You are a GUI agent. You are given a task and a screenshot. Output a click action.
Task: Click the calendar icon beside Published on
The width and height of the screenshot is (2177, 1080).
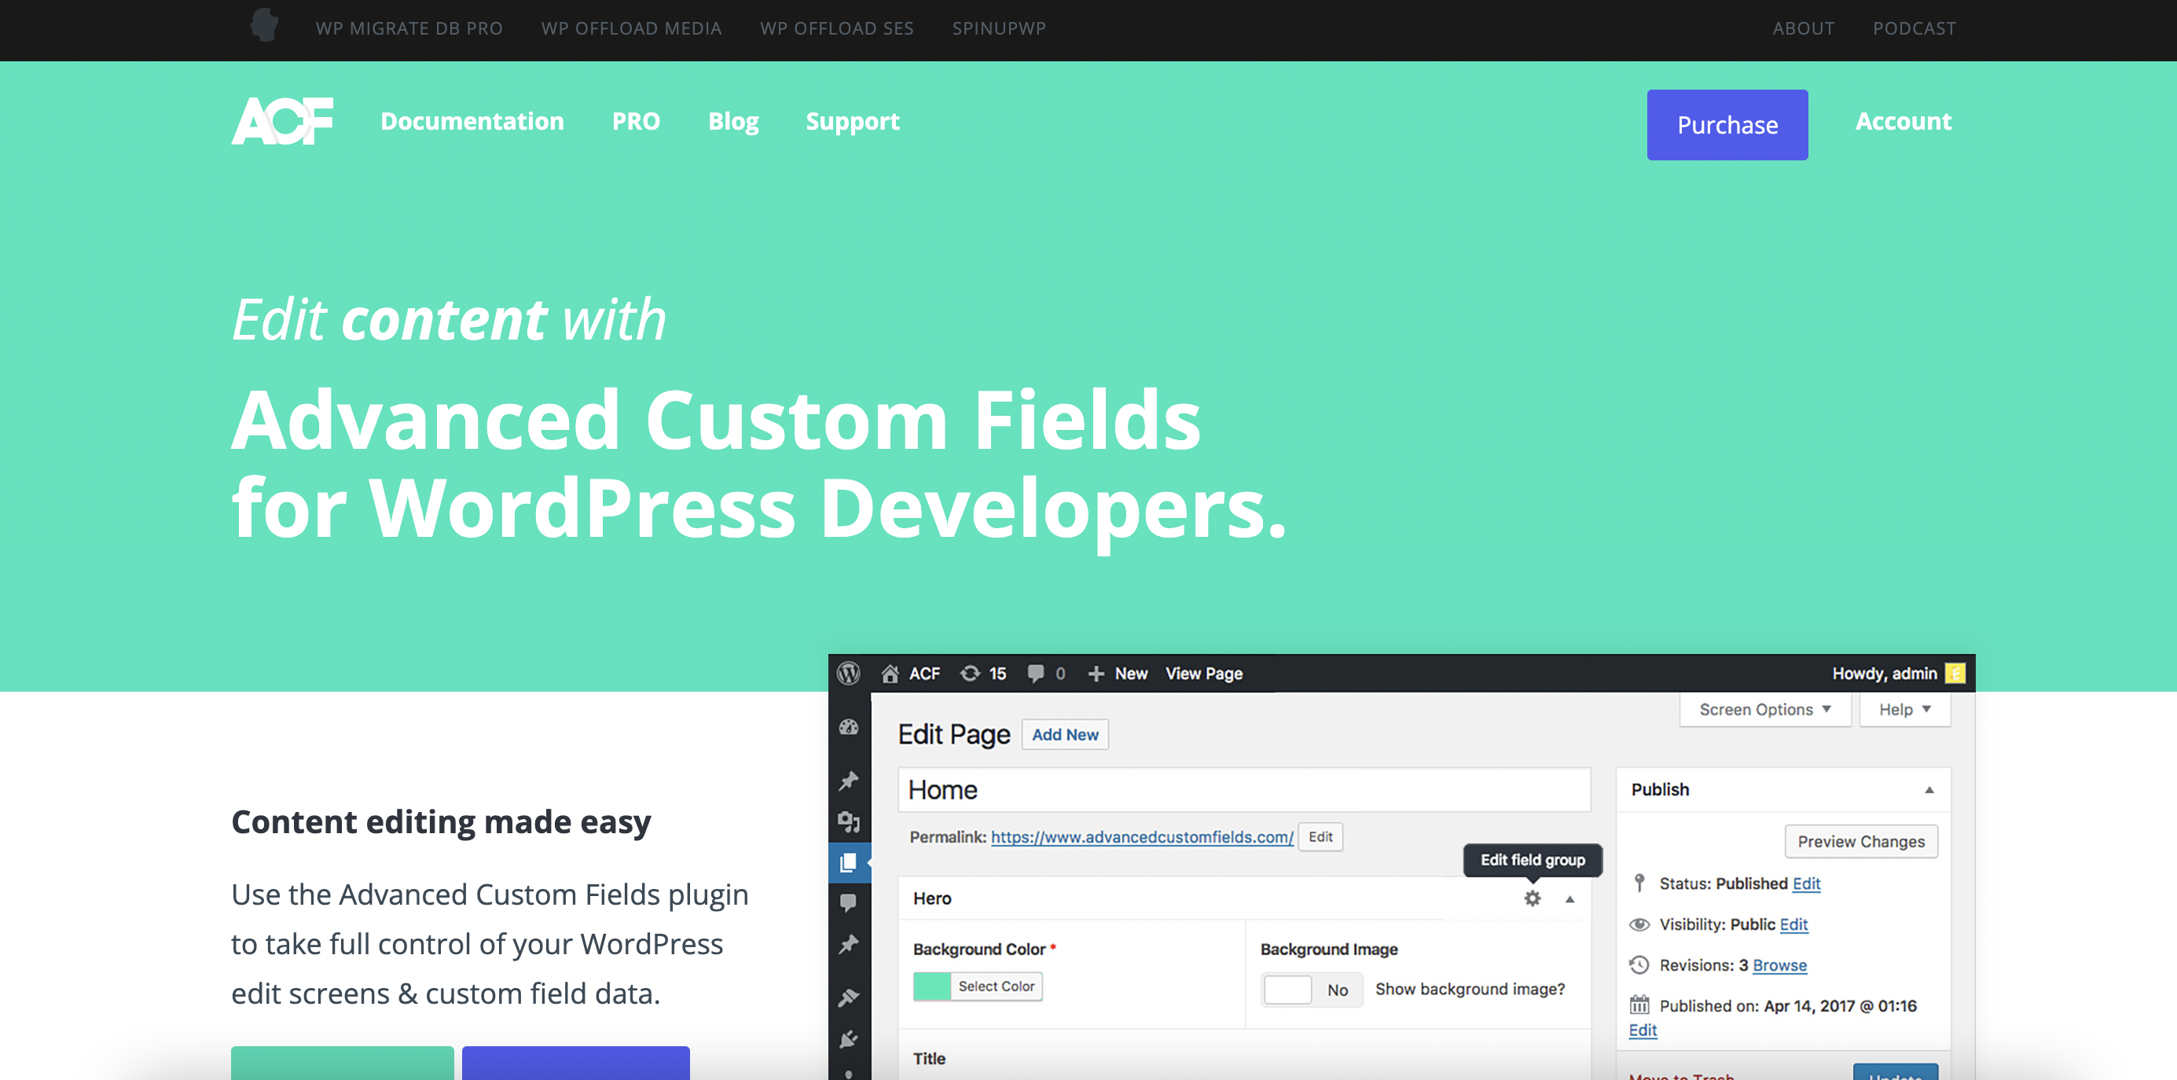point(1639,1005)
